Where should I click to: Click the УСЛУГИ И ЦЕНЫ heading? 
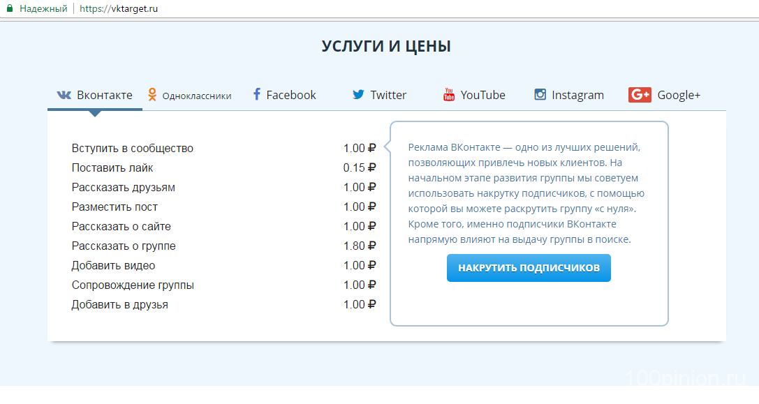(x=386, y=47)
